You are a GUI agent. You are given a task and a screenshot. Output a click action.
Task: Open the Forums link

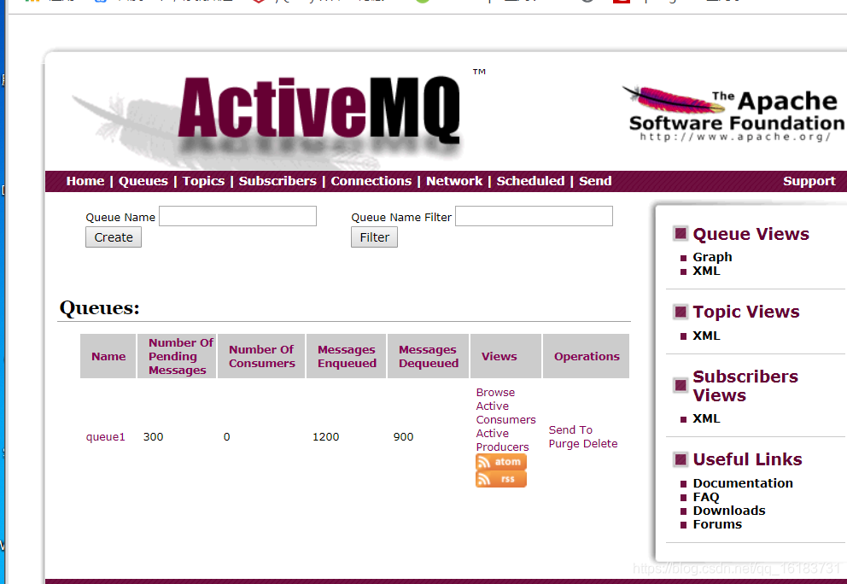717,524
